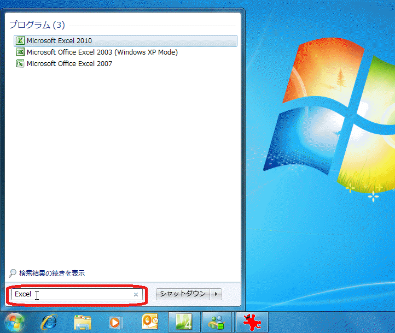Open Windows Live Messenger taskbar icon
The height and width of the screenshot is (333, 395).
pos(217,322)
